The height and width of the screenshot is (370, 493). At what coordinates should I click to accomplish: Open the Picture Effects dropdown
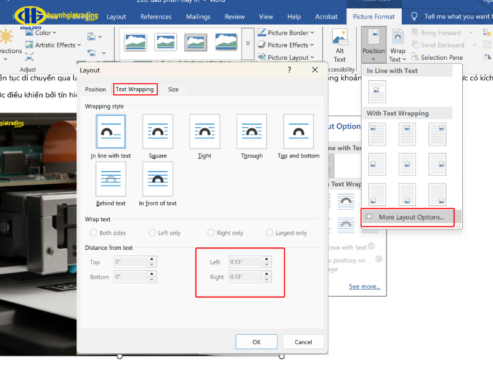[x=287, y=45]
